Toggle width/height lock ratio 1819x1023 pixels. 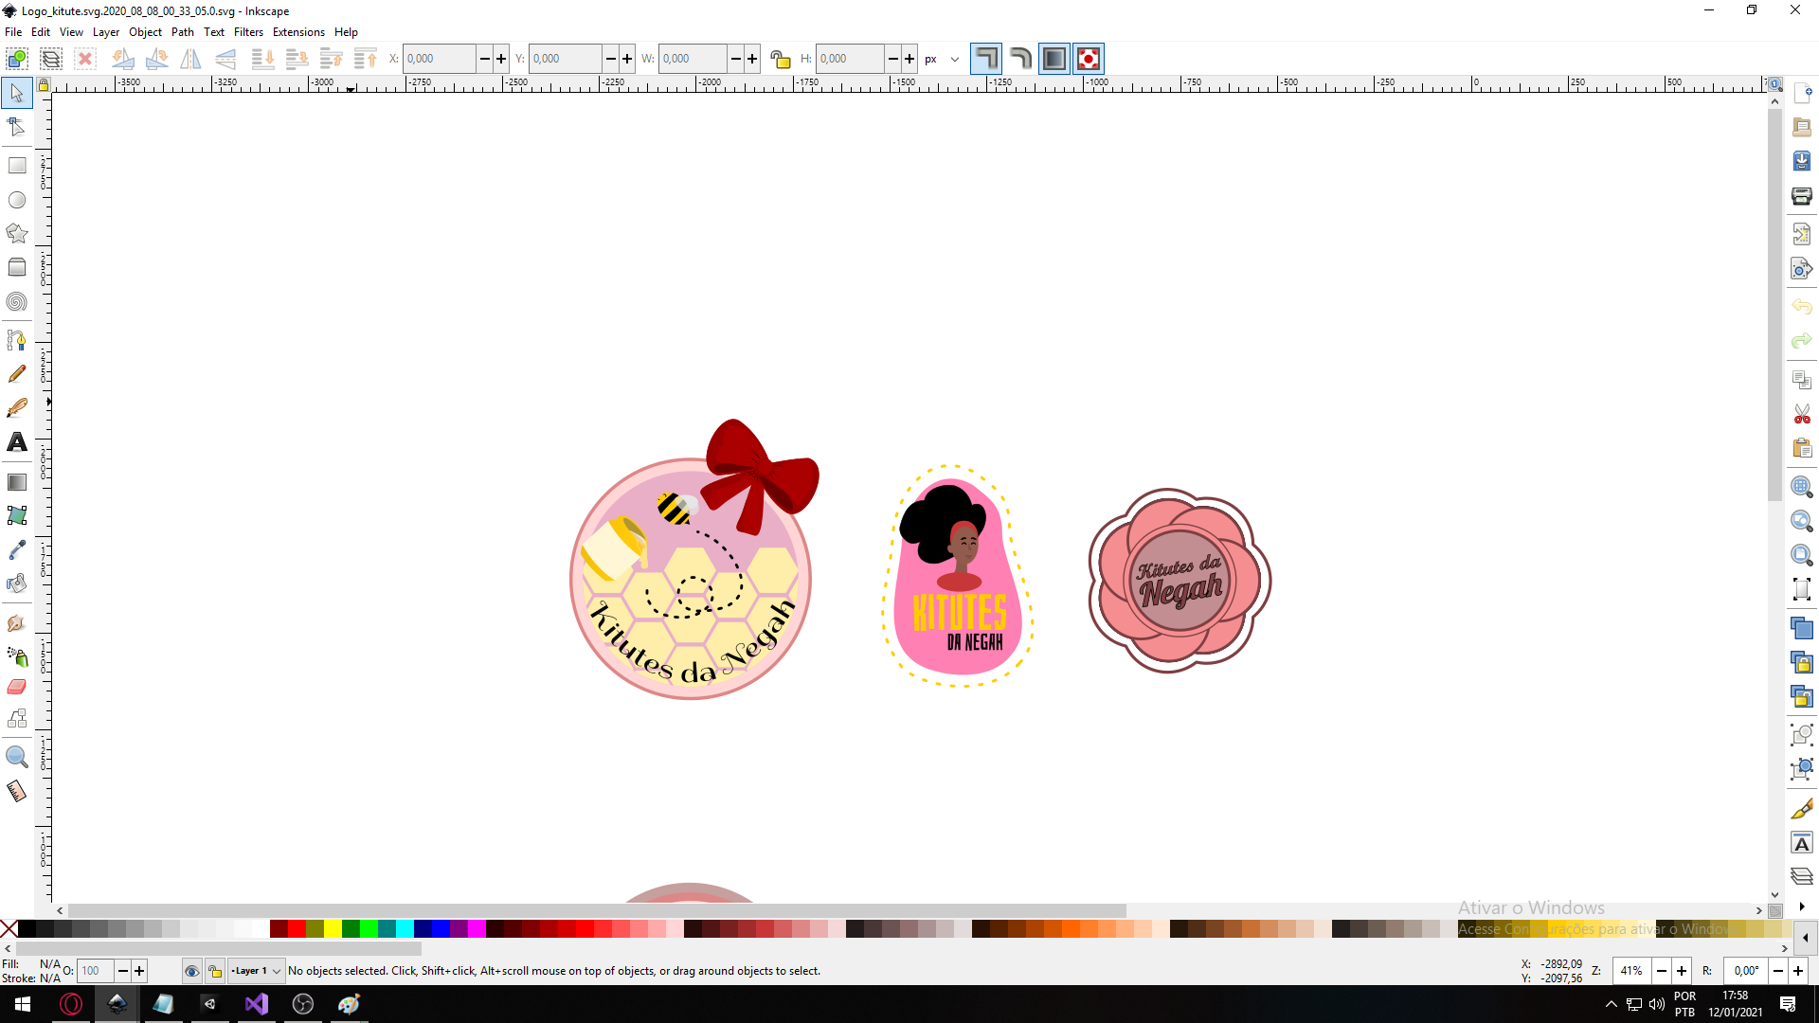(x=780, y=59)
